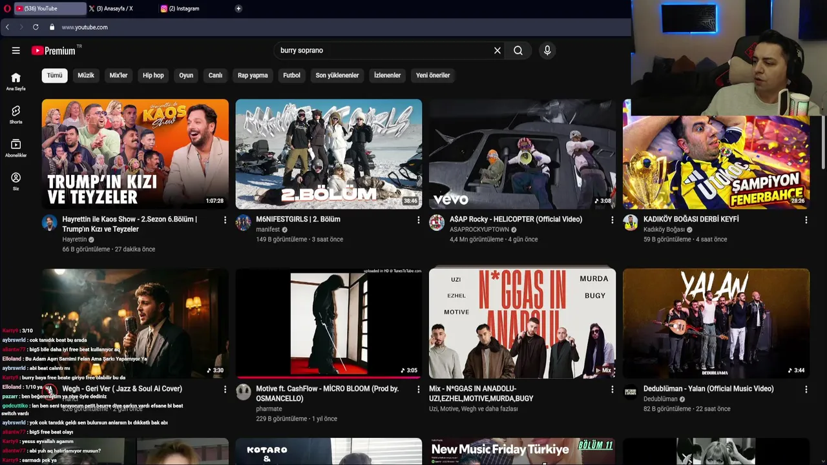Select the Yeni öneriler filter chip

point(433,75)
